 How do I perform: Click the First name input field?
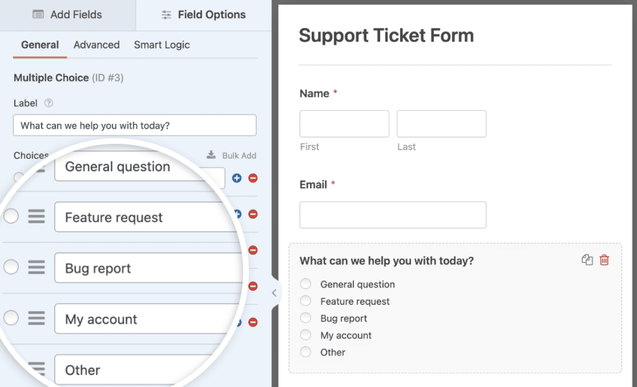point(344,124)
